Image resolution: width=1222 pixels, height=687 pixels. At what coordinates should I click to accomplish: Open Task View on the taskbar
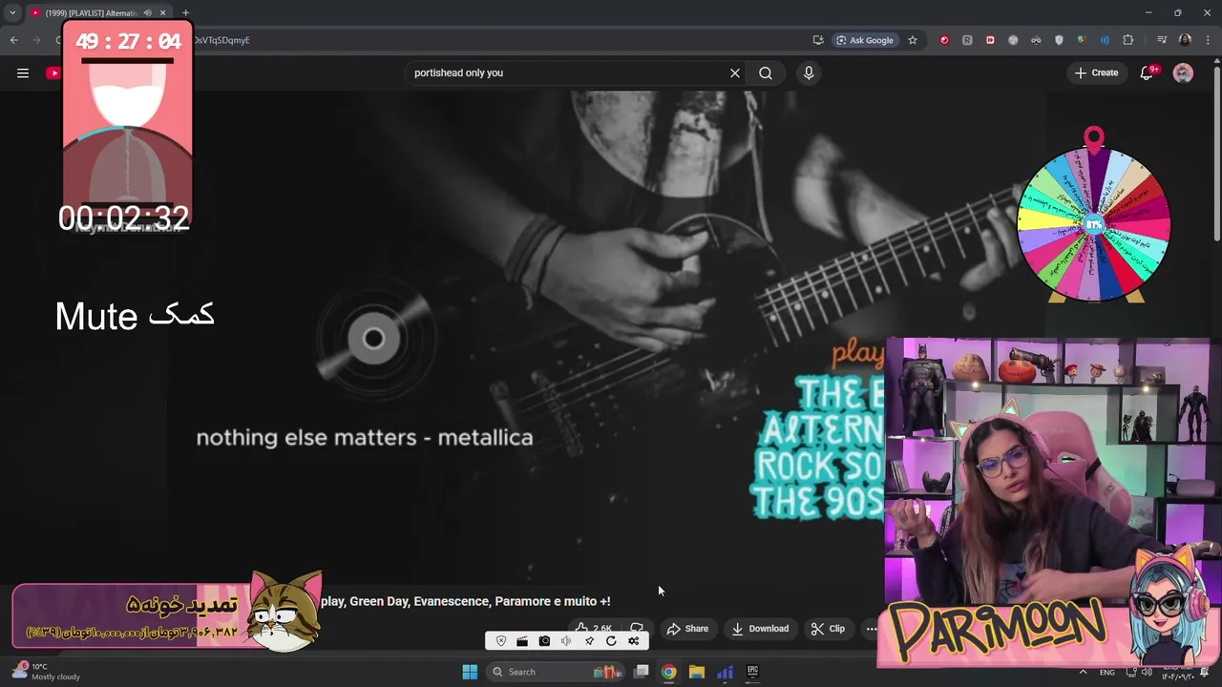pyautogui.click(x=642, y=672)
